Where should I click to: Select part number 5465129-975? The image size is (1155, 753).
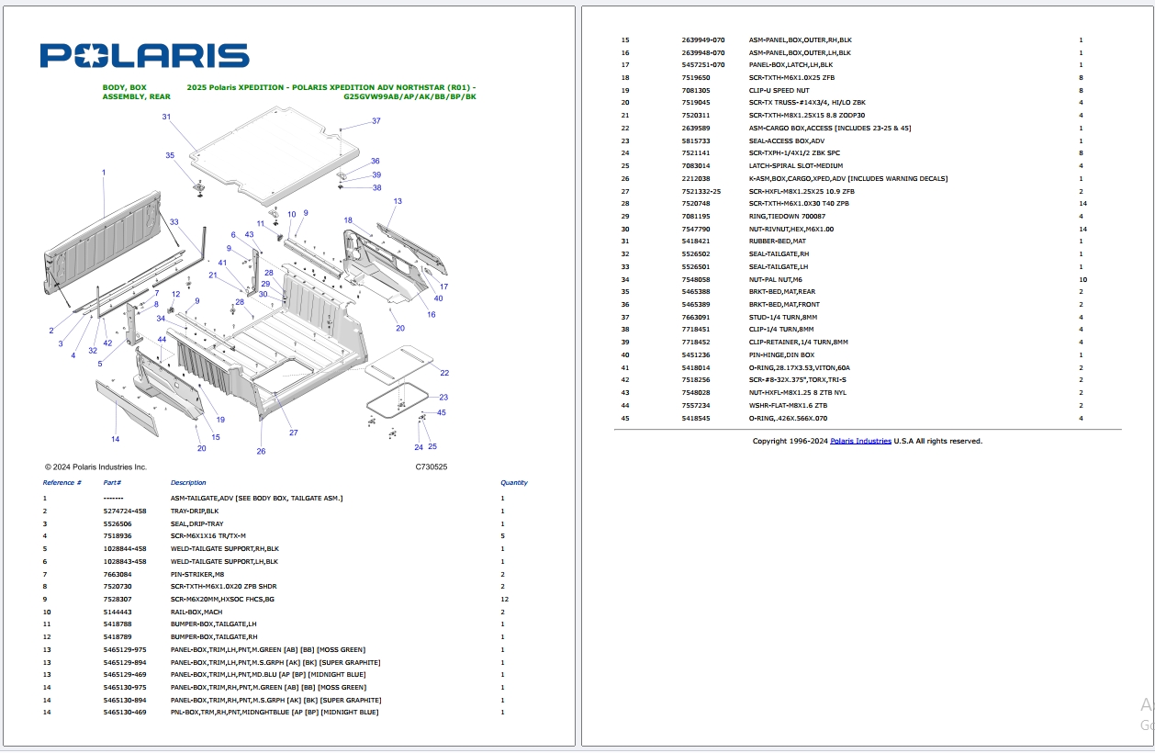pos(124,649)
